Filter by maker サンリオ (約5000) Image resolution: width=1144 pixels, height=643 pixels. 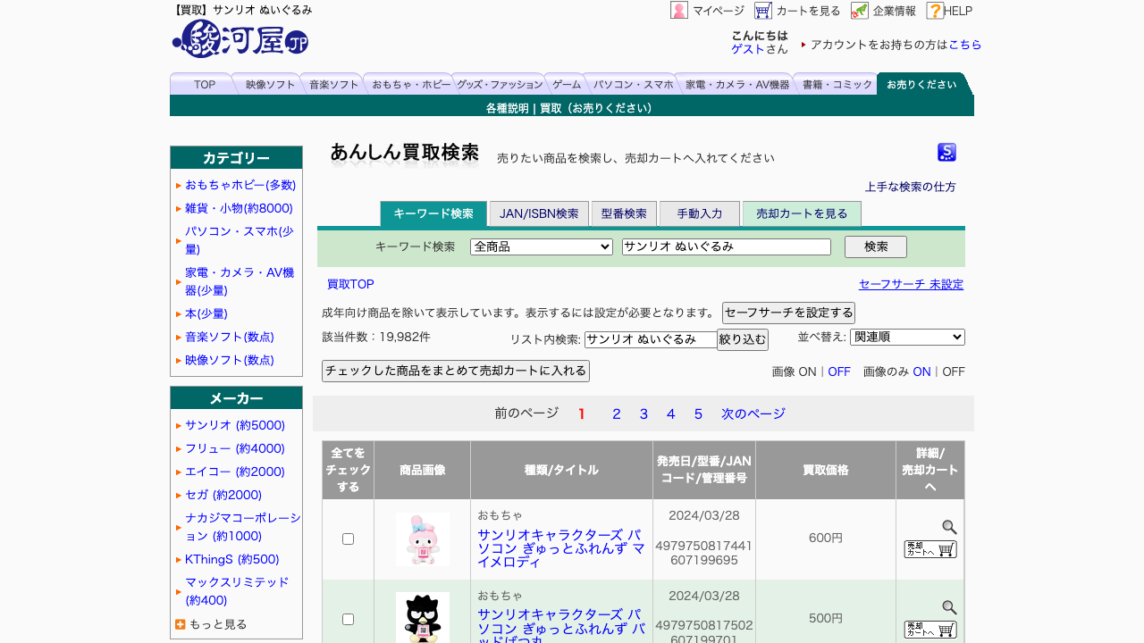(x=235, y=425)
